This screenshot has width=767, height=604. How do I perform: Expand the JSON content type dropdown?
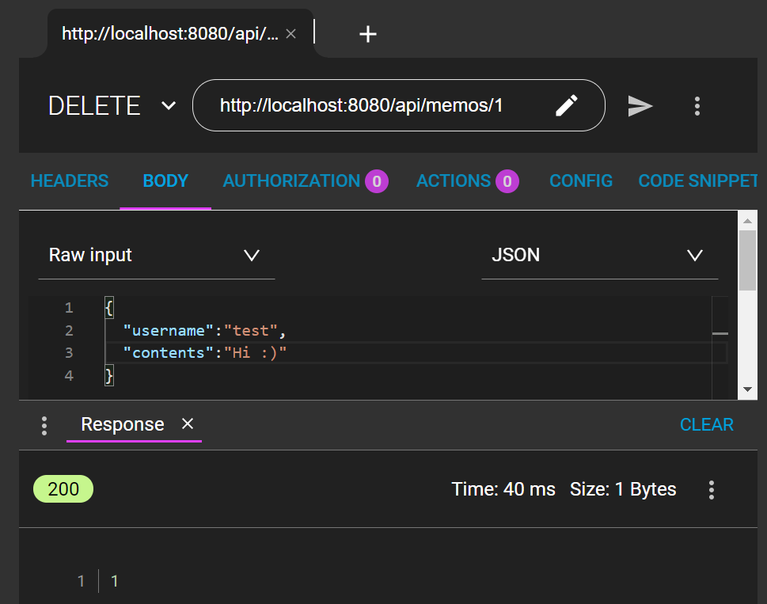599,255
